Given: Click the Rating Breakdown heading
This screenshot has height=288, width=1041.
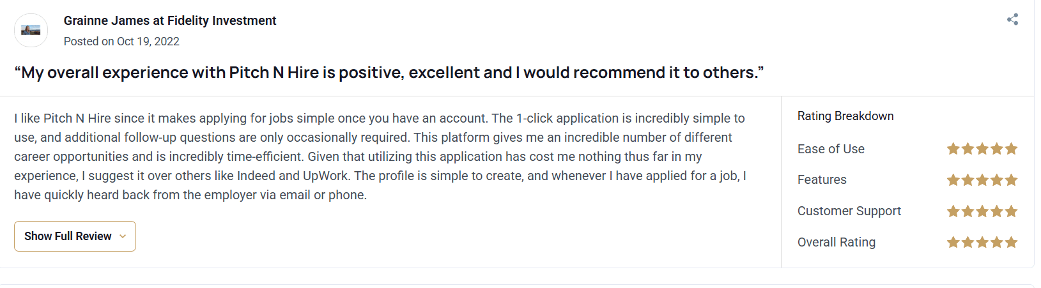Looking at the screenshot, I should coord(845,116).
